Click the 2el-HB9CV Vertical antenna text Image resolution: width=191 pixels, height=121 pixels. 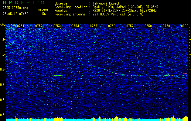pyautogui.click(x=118, y=14)
